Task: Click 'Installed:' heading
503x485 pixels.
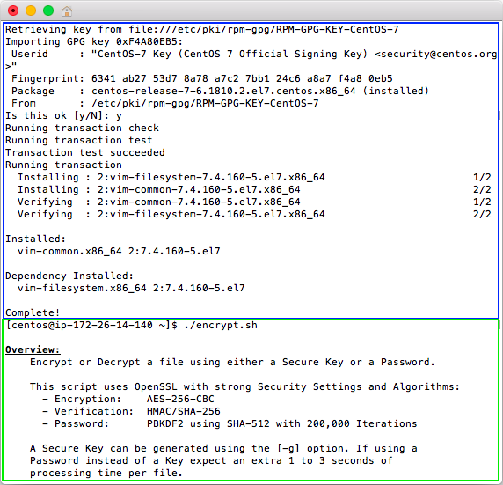Action: point(35,239)
